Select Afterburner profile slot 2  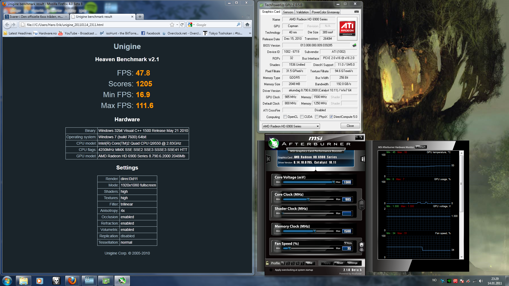coord(288,263)
